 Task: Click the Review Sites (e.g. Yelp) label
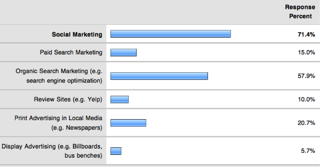click(x=68, y=100)
